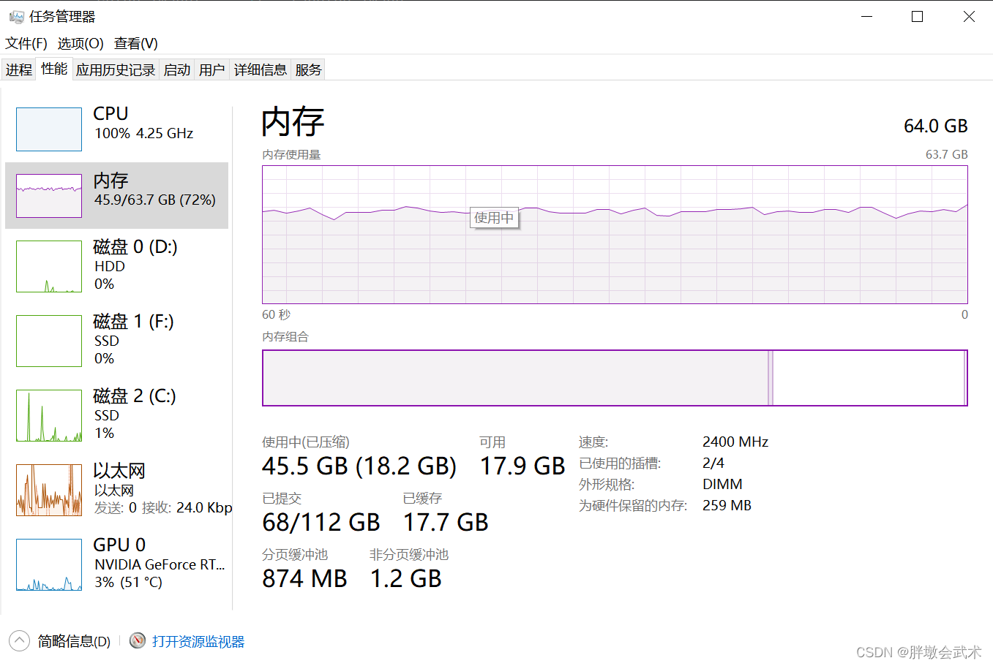Image resolution: width=993 pixels, height=666 pixels.
Task: Click the Resource Monitor icon at bottom
Action: [x=138, y=640]
